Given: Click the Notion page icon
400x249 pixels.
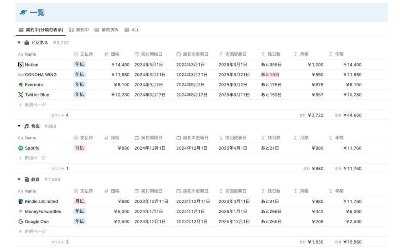Looking at the screenshot, I should point(21,65).
